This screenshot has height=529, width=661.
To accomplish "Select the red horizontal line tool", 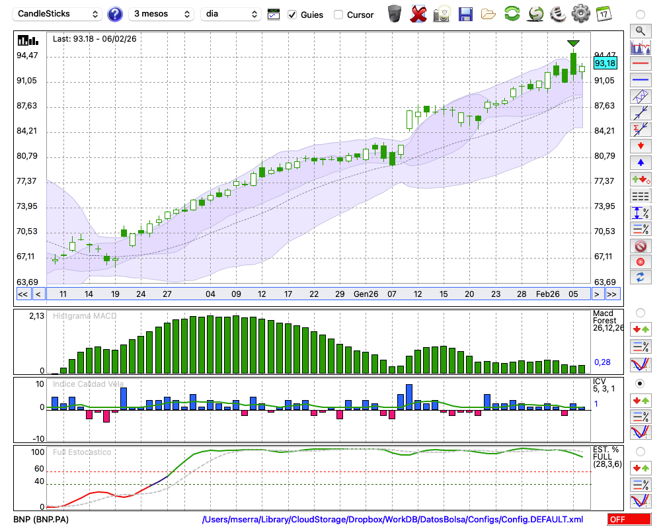I will coord(640,64).
